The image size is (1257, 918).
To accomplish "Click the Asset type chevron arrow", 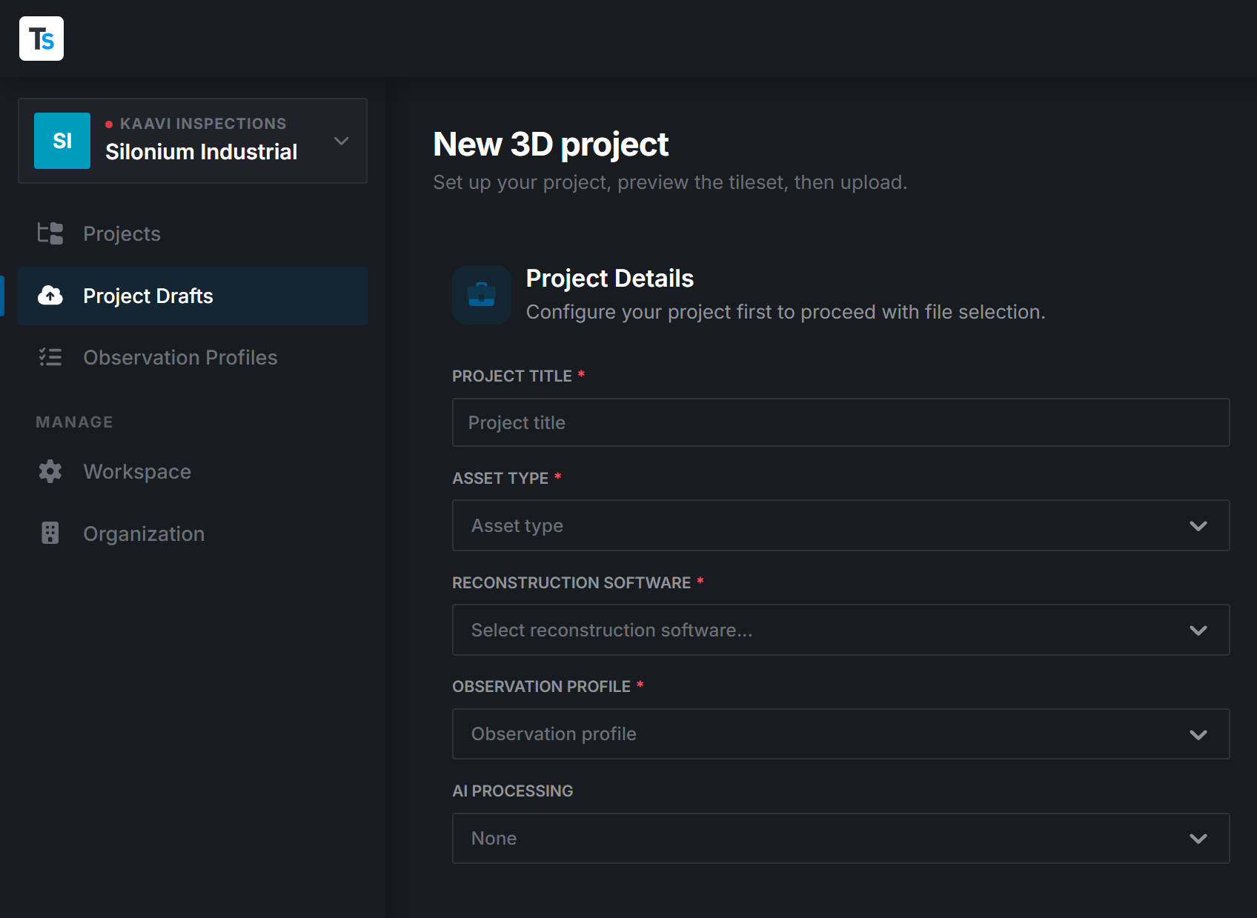I will click(x=1198, y=526).
